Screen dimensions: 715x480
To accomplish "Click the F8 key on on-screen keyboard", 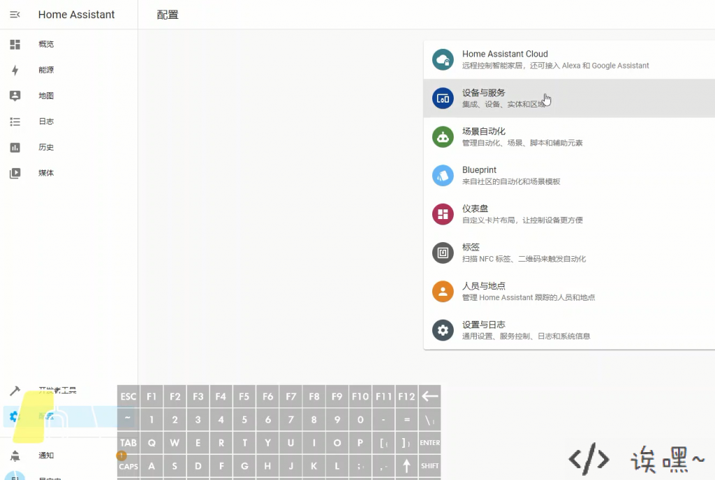I will [314, 397].
